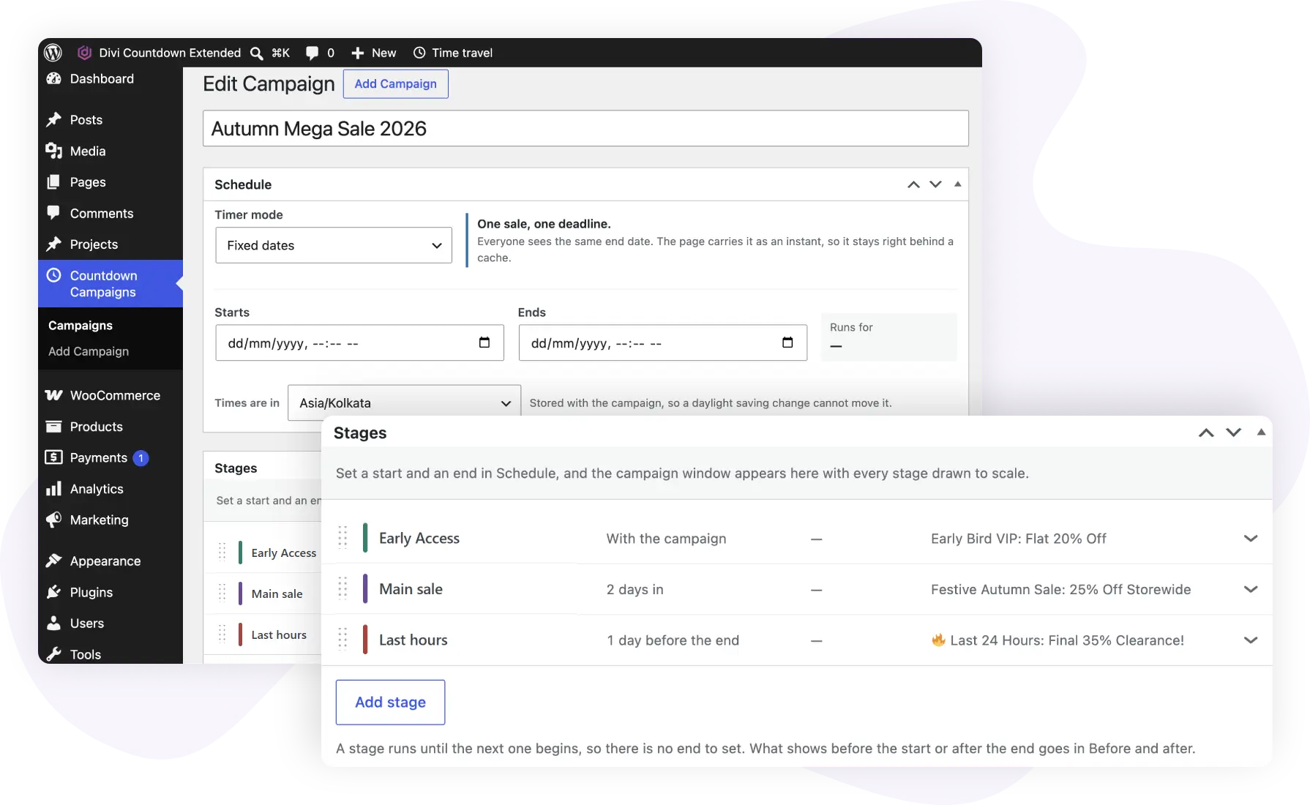
Task: Open the Ends calendar picker icon
Action: click(787, 342)
